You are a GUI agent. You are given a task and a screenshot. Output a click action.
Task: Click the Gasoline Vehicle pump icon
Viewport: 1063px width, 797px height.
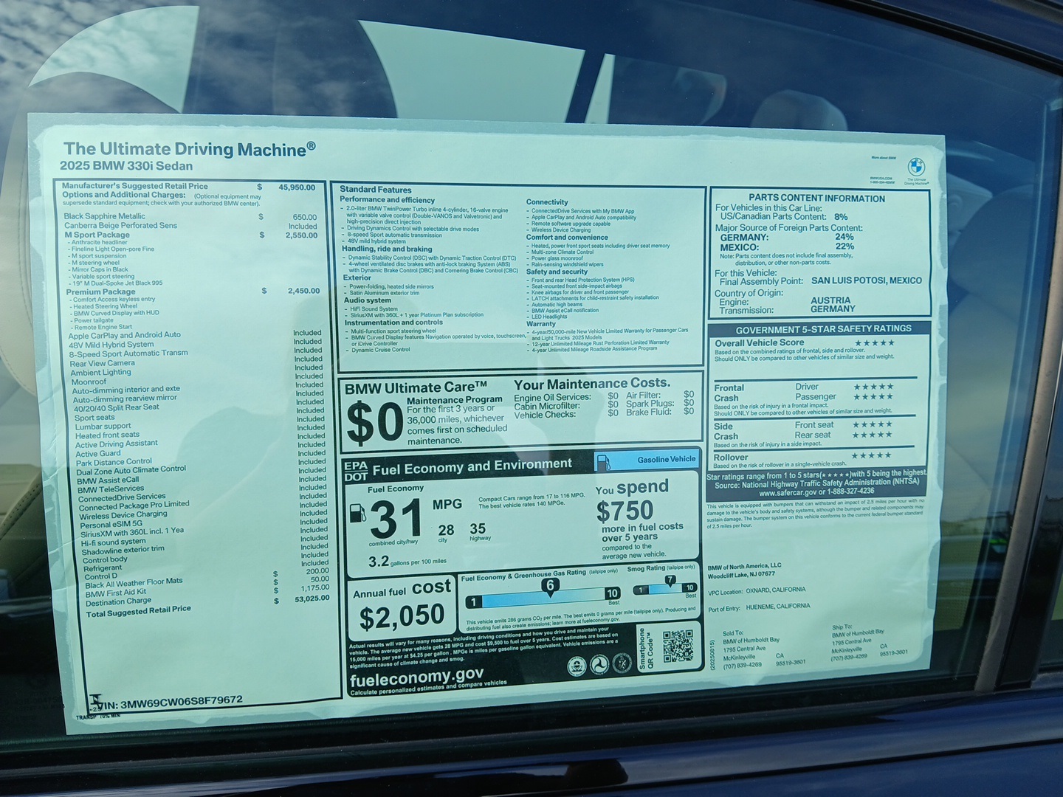(x=603, y=461)
